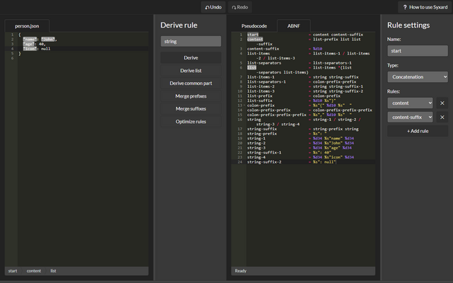
Task: Click the Redo button
Action: pos(240,7)
